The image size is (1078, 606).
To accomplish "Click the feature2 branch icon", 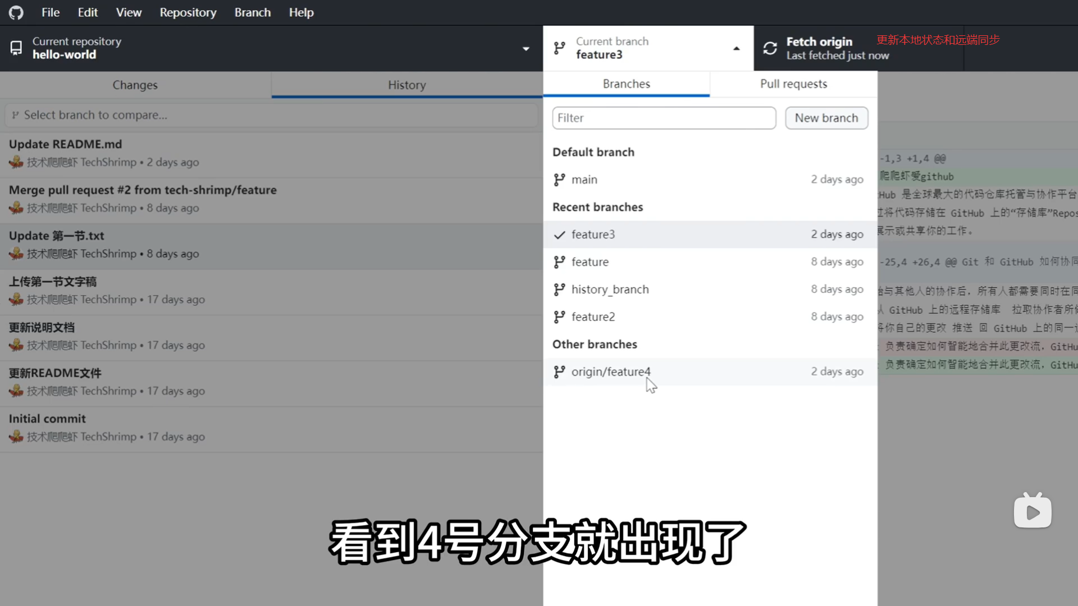I will pos(559,317).
